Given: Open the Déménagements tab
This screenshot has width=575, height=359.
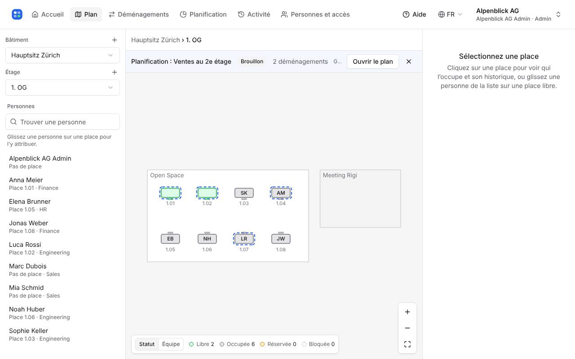Looking at the screenshot, I should (139, 14).
